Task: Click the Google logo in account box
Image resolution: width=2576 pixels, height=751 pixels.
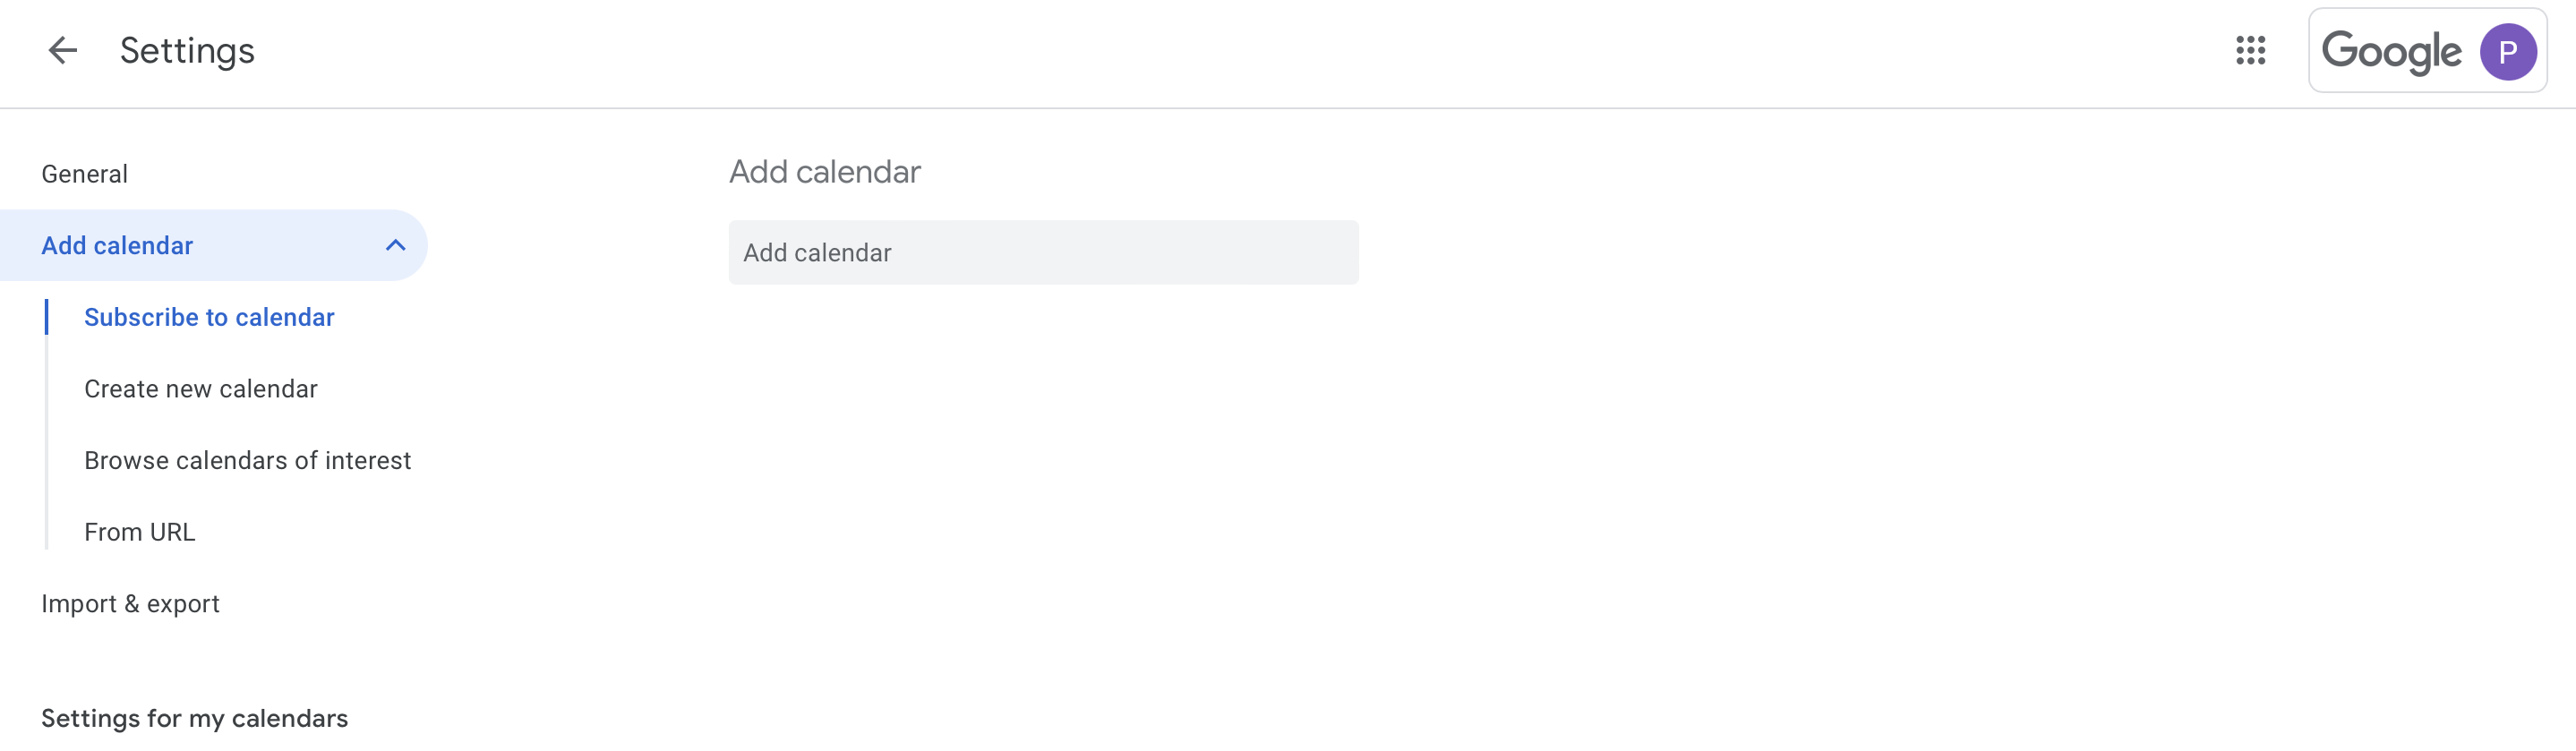Action: click(x=2391, y=52)
